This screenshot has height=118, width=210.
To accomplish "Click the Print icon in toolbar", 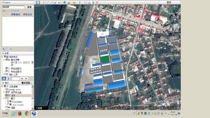I will click(90, 2).
